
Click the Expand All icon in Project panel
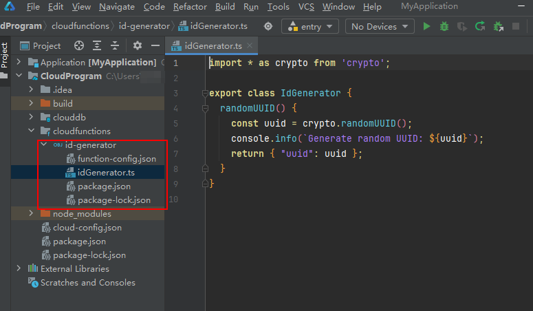click(x=96, y=46)
